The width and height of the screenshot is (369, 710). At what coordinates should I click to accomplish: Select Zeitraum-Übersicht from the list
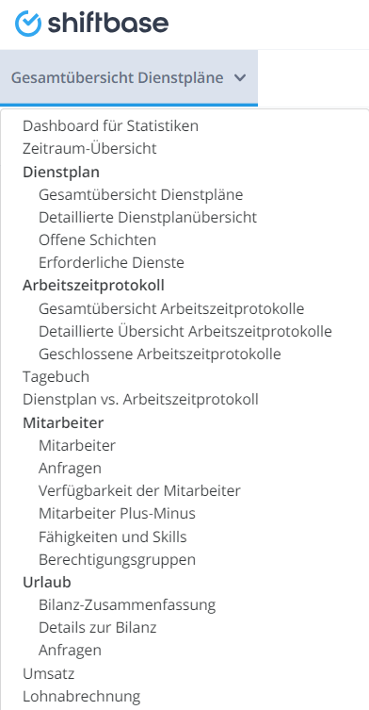pyautogui.click(x=89, y=149)
